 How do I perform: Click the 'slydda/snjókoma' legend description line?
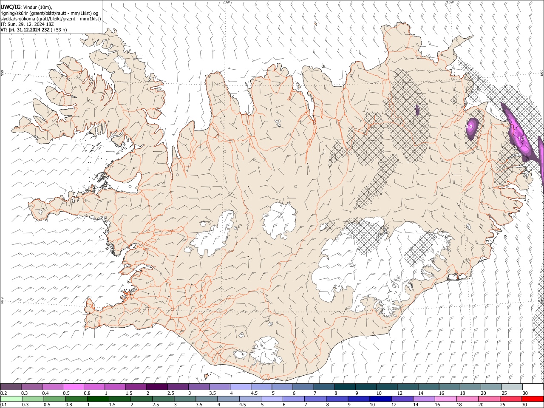coord(51,19)
